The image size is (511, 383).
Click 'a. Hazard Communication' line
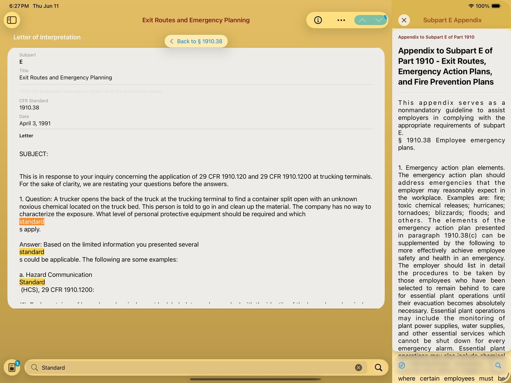coord(56,275)
